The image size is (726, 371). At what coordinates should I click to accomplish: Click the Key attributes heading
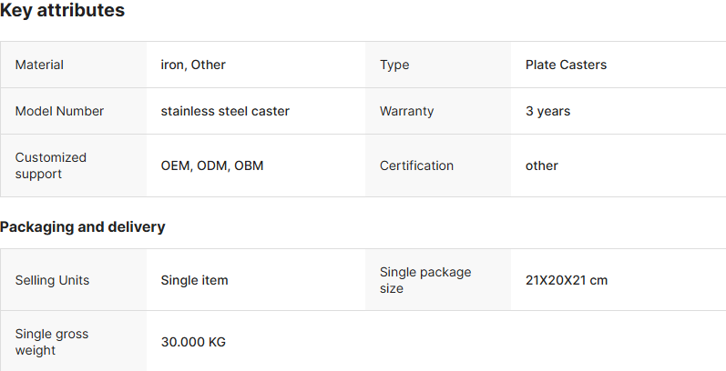[62, 10]
